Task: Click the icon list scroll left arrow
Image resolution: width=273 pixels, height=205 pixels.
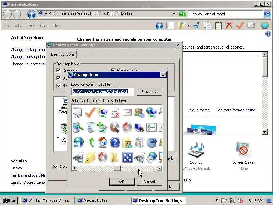Action: [x=74, y=168]
